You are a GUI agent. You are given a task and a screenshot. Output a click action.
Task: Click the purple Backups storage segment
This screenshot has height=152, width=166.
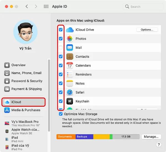[84, 137]
